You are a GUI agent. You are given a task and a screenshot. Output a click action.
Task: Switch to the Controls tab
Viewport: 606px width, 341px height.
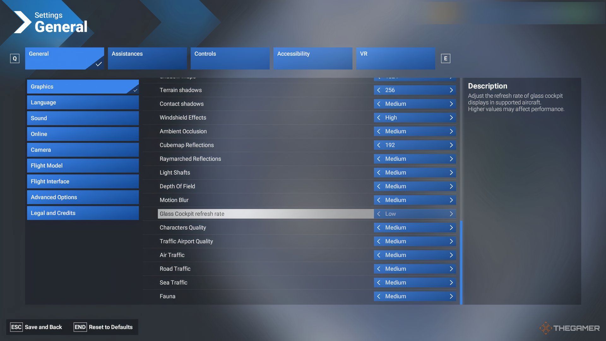point(230,58)
